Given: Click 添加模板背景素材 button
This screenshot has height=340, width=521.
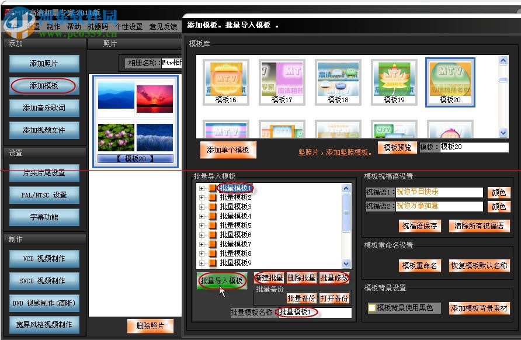Looking at the screenshot, I should coord(479,308).
